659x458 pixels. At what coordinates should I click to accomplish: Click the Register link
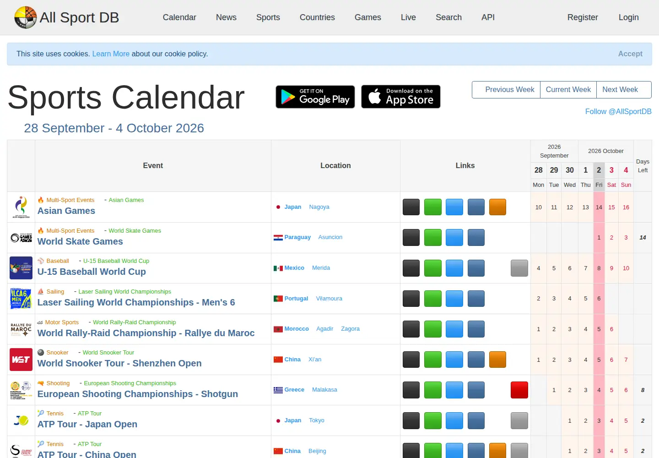click(583, 17)
